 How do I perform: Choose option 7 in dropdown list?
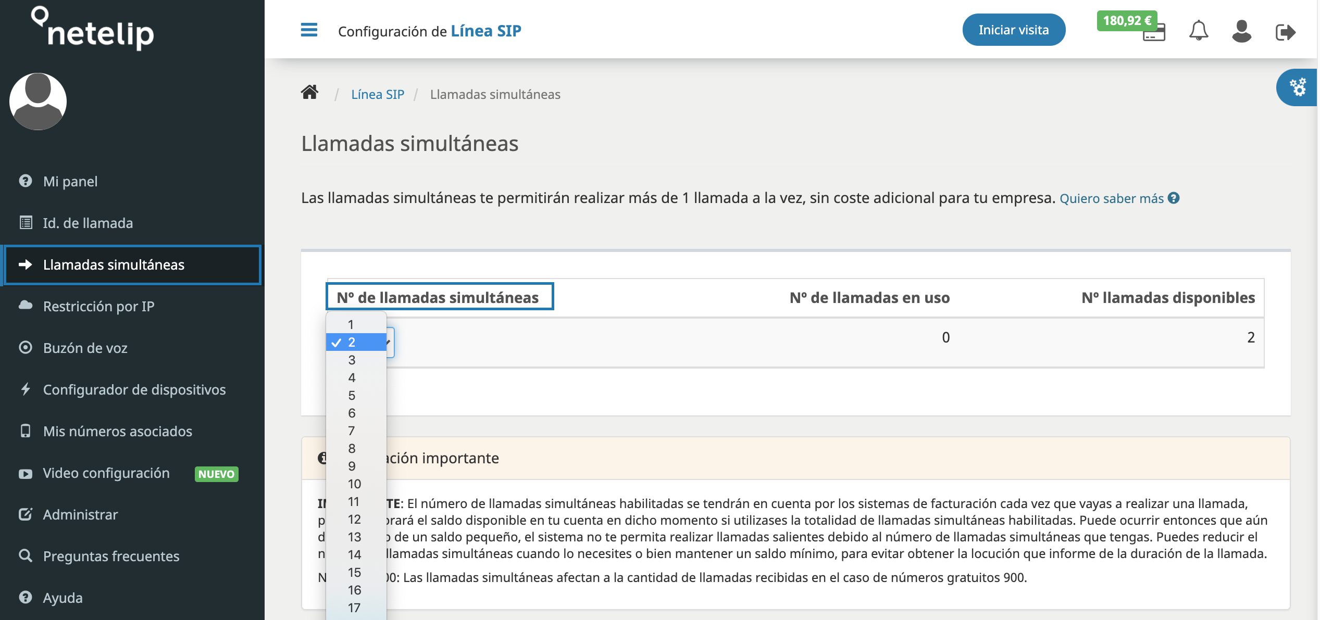(x=356, y=431)
